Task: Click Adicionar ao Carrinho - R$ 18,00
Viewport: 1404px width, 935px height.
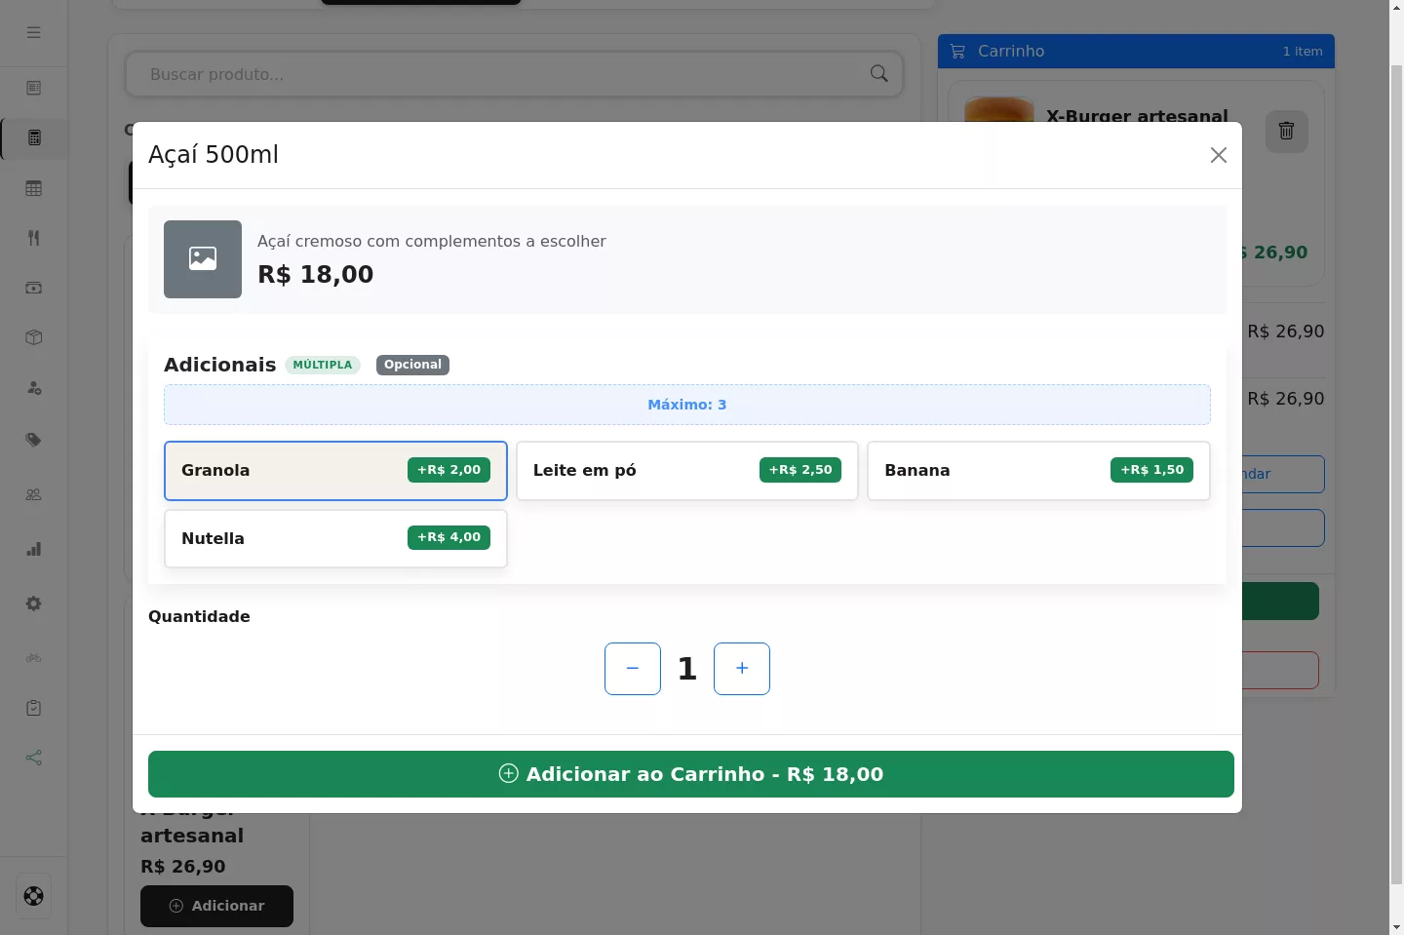Action: pyautogui.click(x=691, y=774)
